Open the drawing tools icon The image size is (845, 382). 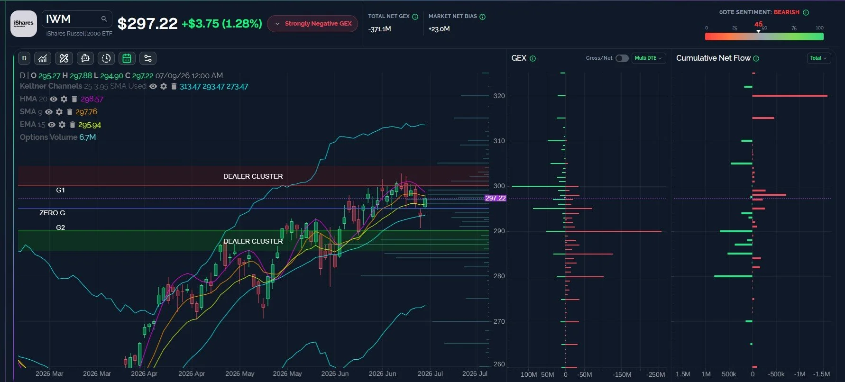[64, 58]
